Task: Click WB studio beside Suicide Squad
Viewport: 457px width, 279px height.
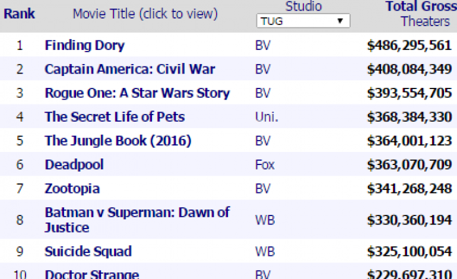Action: pyautogui.click(x=265, y=251)
